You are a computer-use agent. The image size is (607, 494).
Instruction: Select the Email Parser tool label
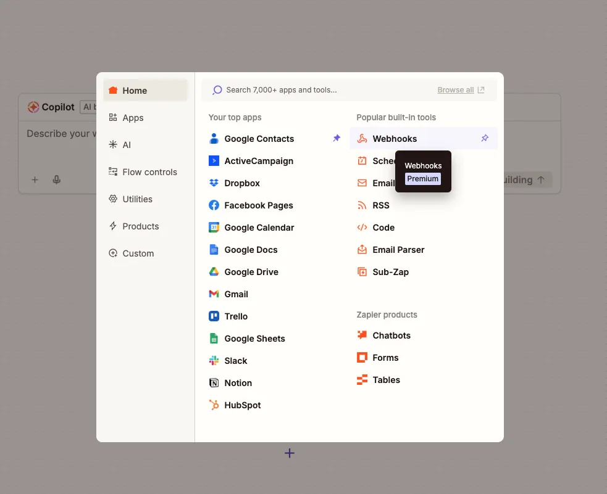click(x=398, y=250)
